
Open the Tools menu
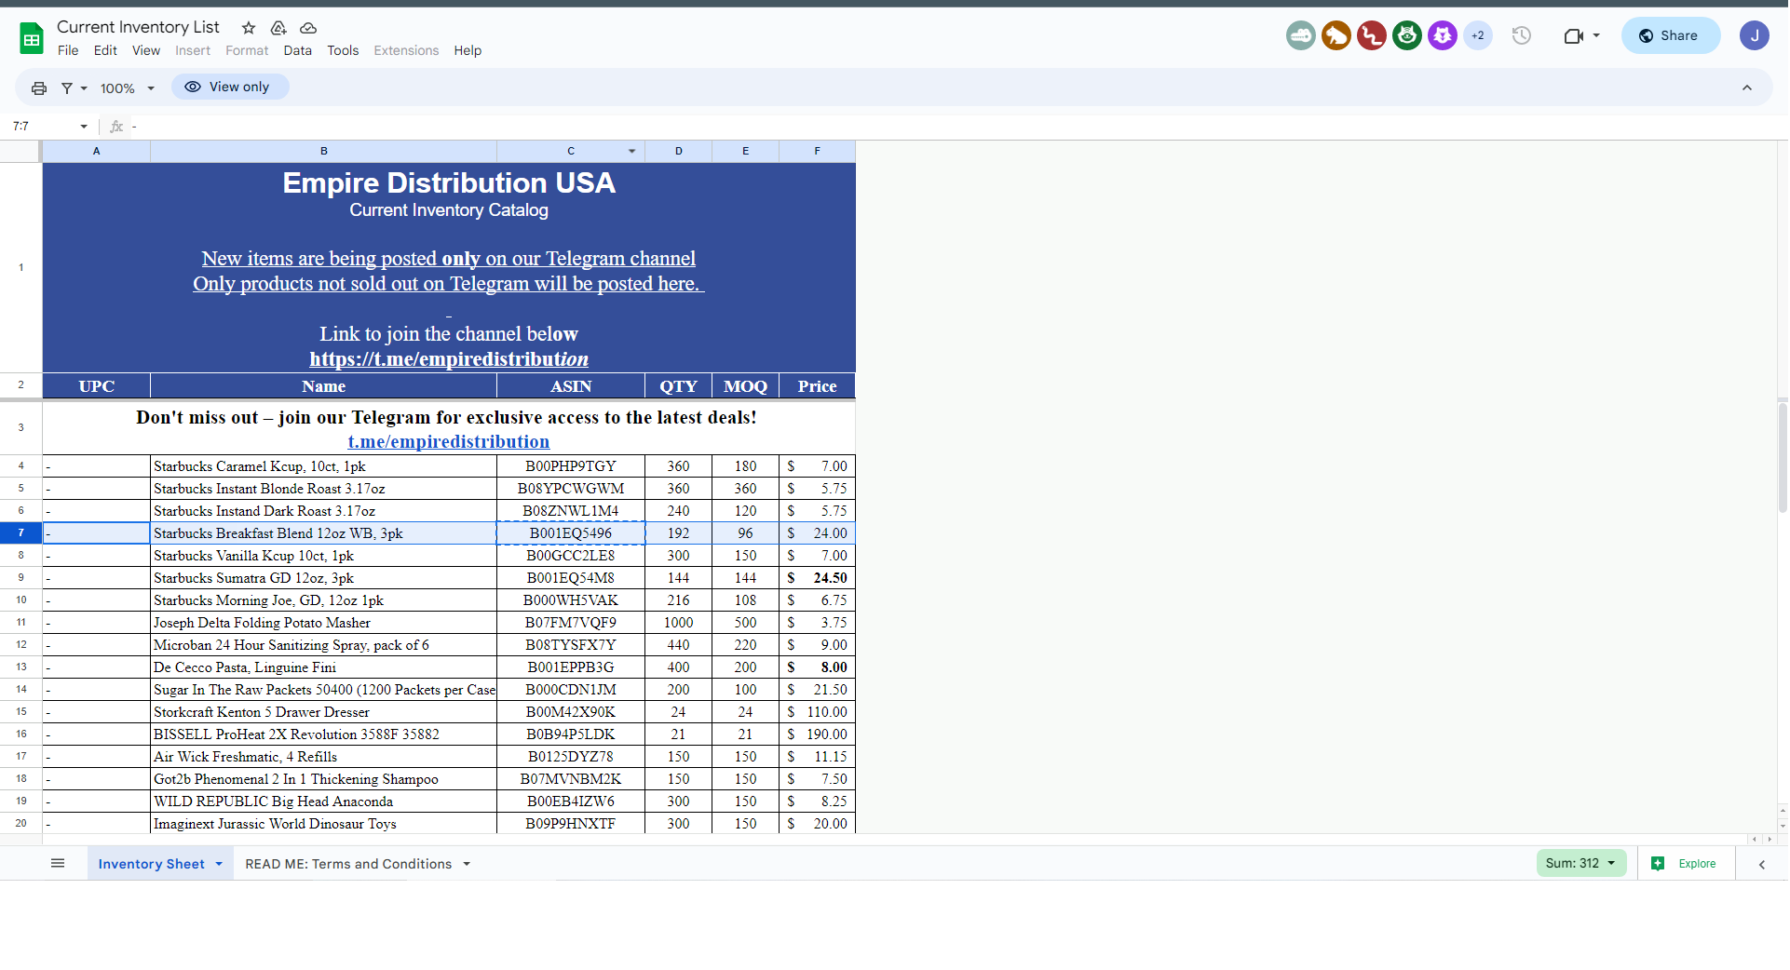coord(343,50)
